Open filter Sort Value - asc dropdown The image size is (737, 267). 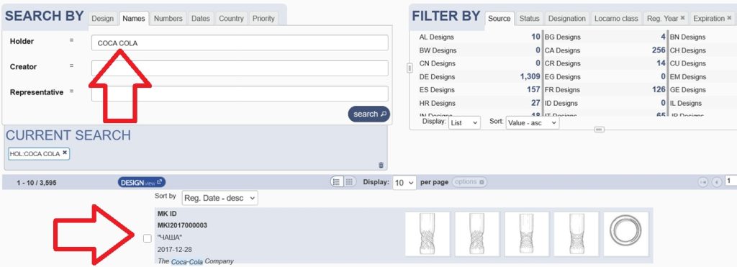pyautogui.click(x=532, y=122)
